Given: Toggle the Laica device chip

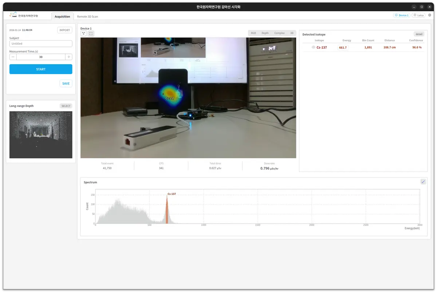Looking at the screenshot, I should pyautogui.click(x=418, y=16).
